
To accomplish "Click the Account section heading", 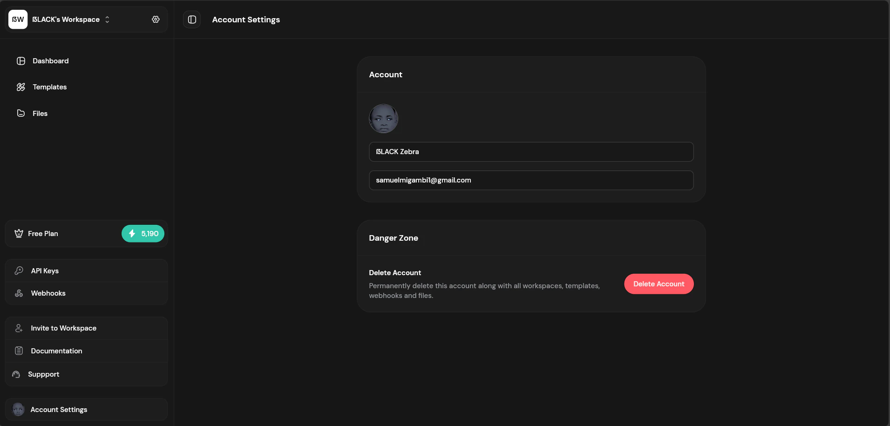I will click(x=386, y=74).
